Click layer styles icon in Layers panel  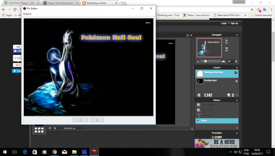point(210,95)
